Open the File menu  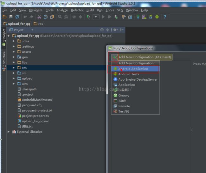[5, 10]
